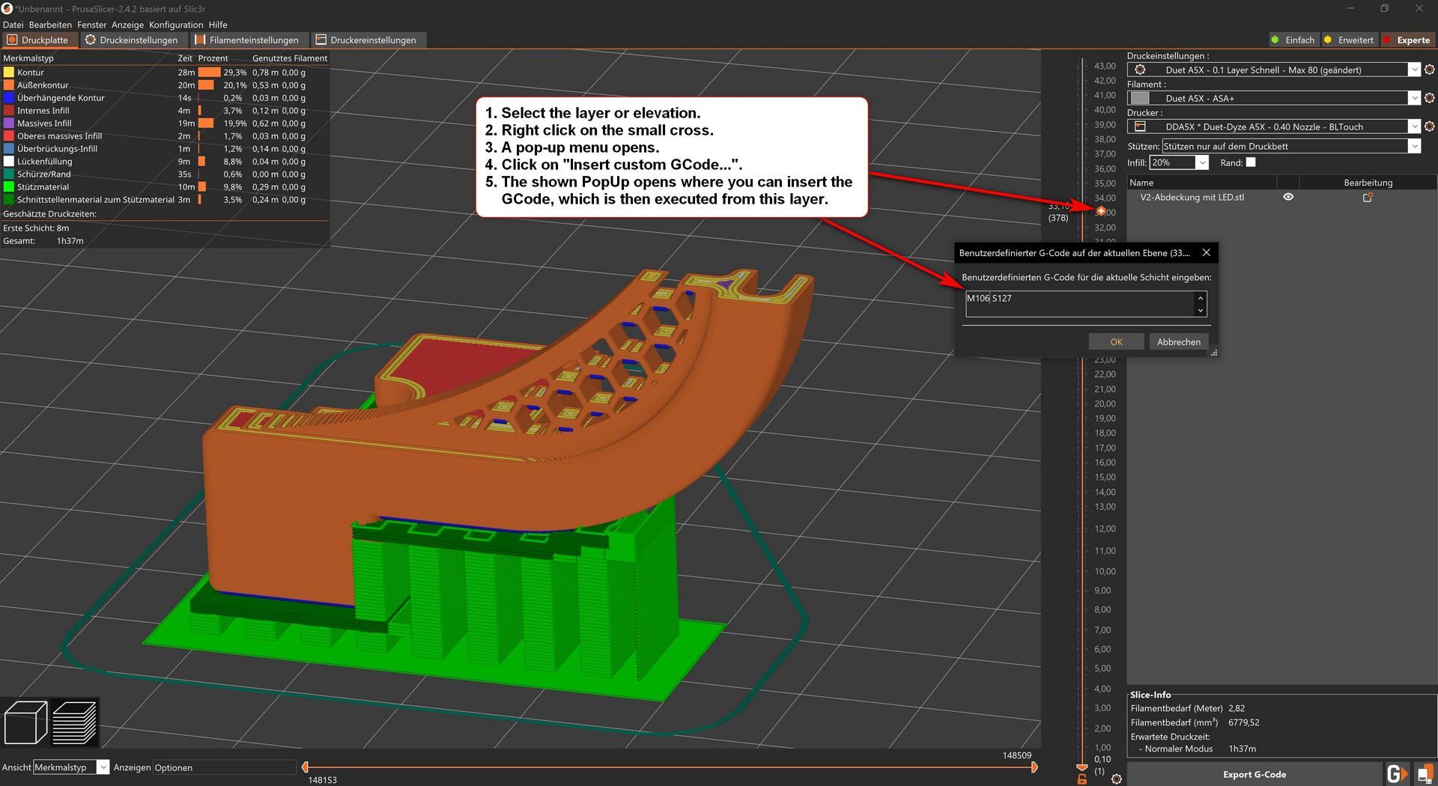Open printer settings gear beside Drucker preset
Image resolution: width=1438 pixels, height=786 pixels.
tap(1429, 127)
